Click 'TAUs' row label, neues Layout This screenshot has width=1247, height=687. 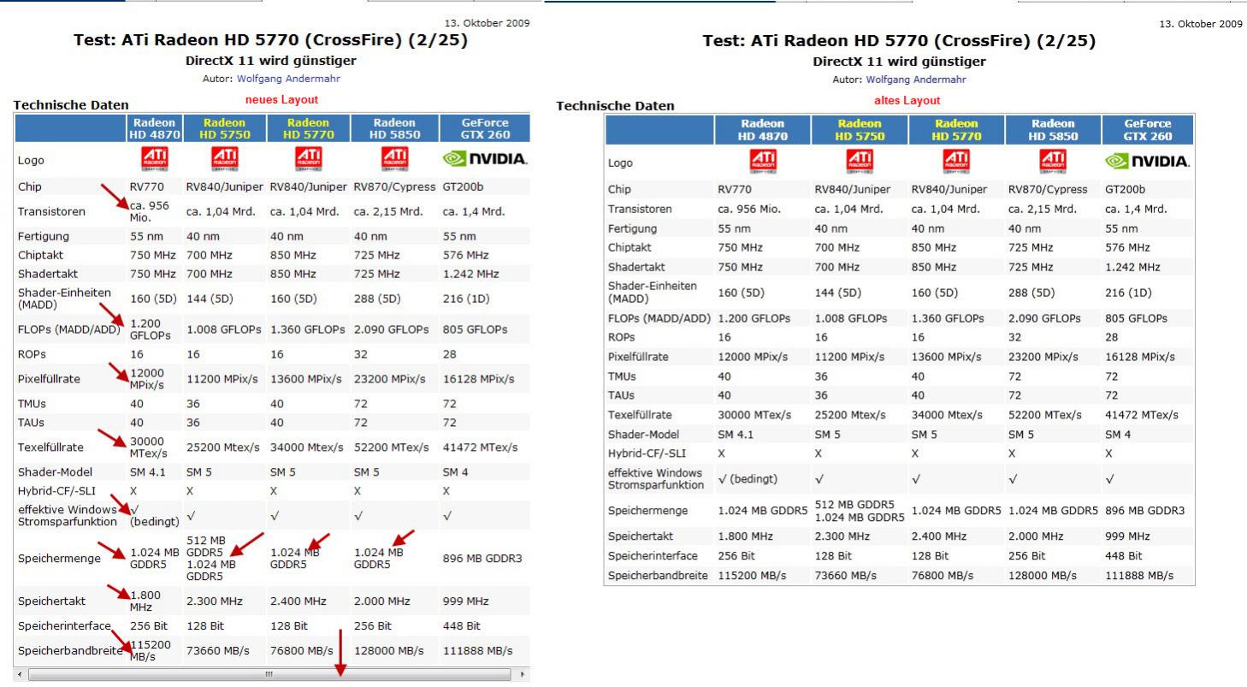31,423
